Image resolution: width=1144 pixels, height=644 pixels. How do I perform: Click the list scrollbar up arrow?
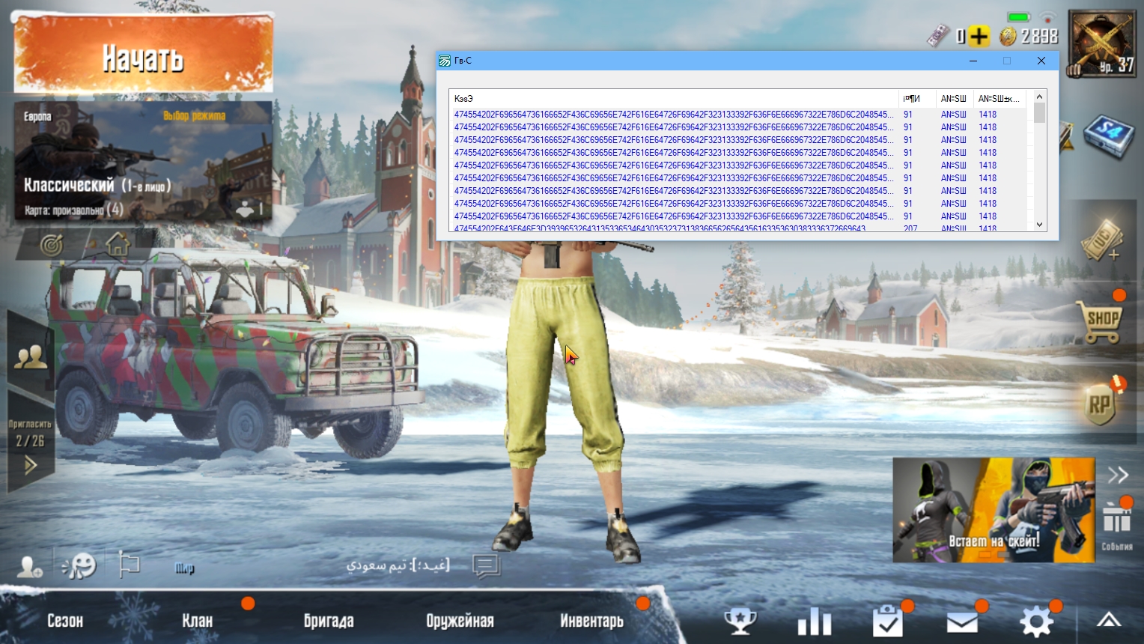(x=1039, y=97)
